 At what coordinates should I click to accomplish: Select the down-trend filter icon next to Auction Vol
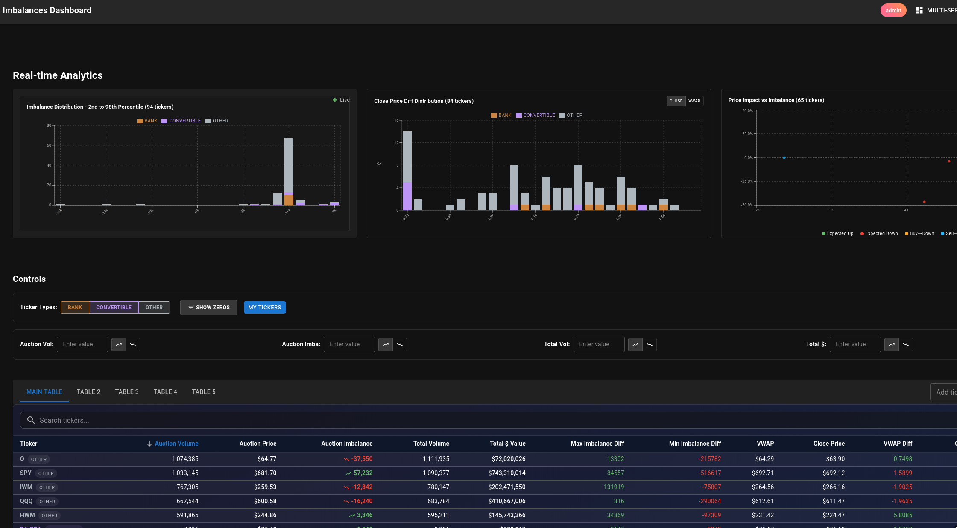point(133,344)
